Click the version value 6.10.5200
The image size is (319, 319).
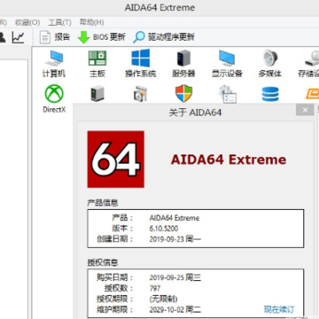(x=164, y=229)
